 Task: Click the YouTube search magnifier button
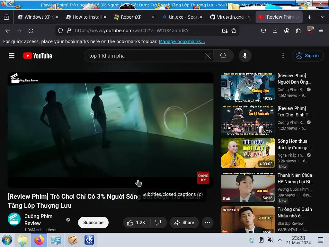(x=223, y=56)
